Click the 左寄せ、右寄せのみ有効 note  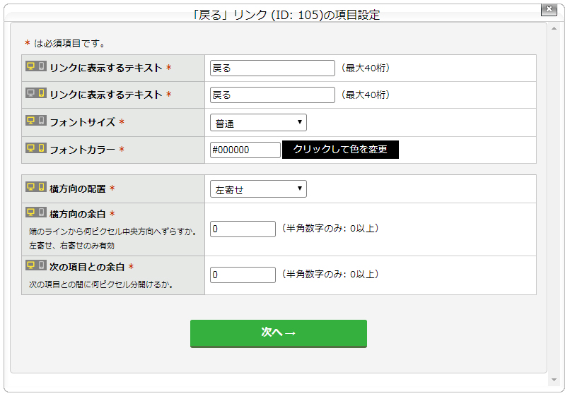pyautogui.click(x=71, y=246)
